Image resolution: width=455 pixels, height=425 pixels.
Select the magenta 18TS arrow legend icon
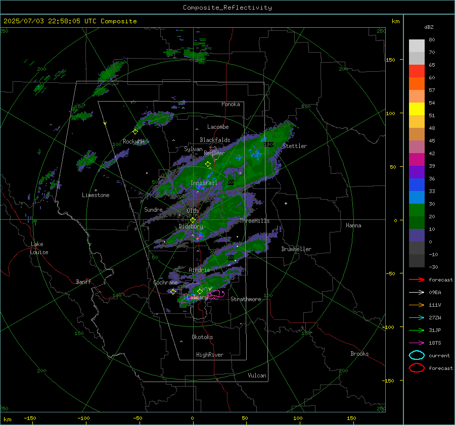pos(417,343)
